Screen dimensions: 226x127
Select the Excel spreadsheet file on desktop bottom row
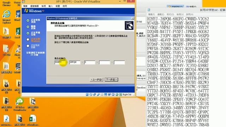[32, 120]
